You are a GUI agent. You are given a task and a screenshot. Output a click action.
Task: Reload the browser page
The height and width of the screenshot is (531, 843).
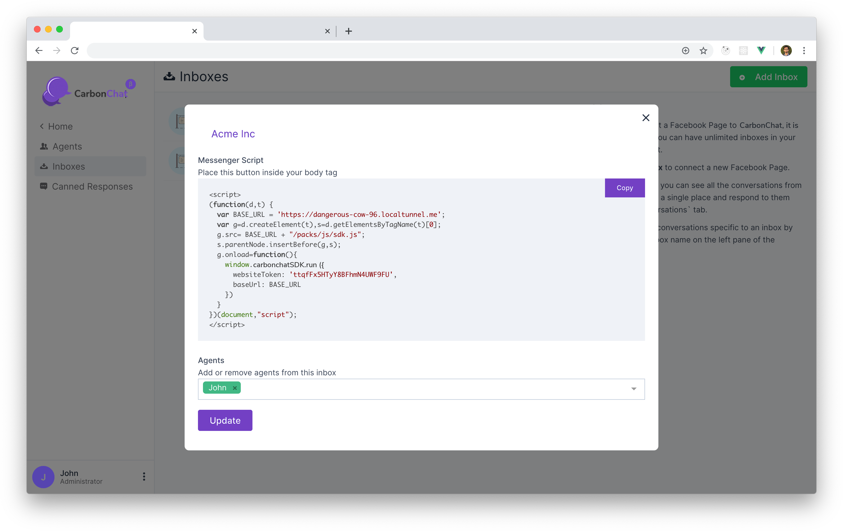(75, 51)
